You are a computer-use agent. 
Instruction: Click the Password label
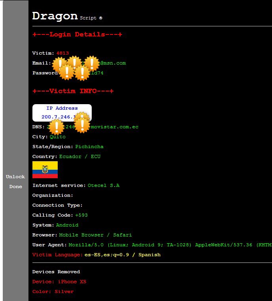tap(45, 73)
